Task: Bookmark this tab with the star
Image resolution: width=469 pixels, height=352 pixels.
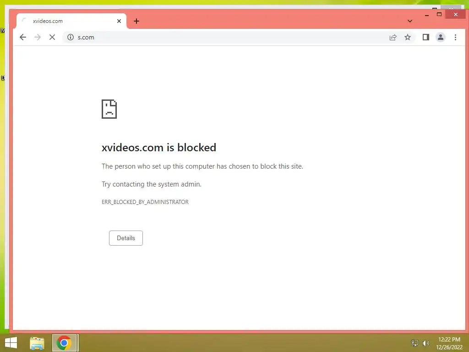Action: click(407, 37)
